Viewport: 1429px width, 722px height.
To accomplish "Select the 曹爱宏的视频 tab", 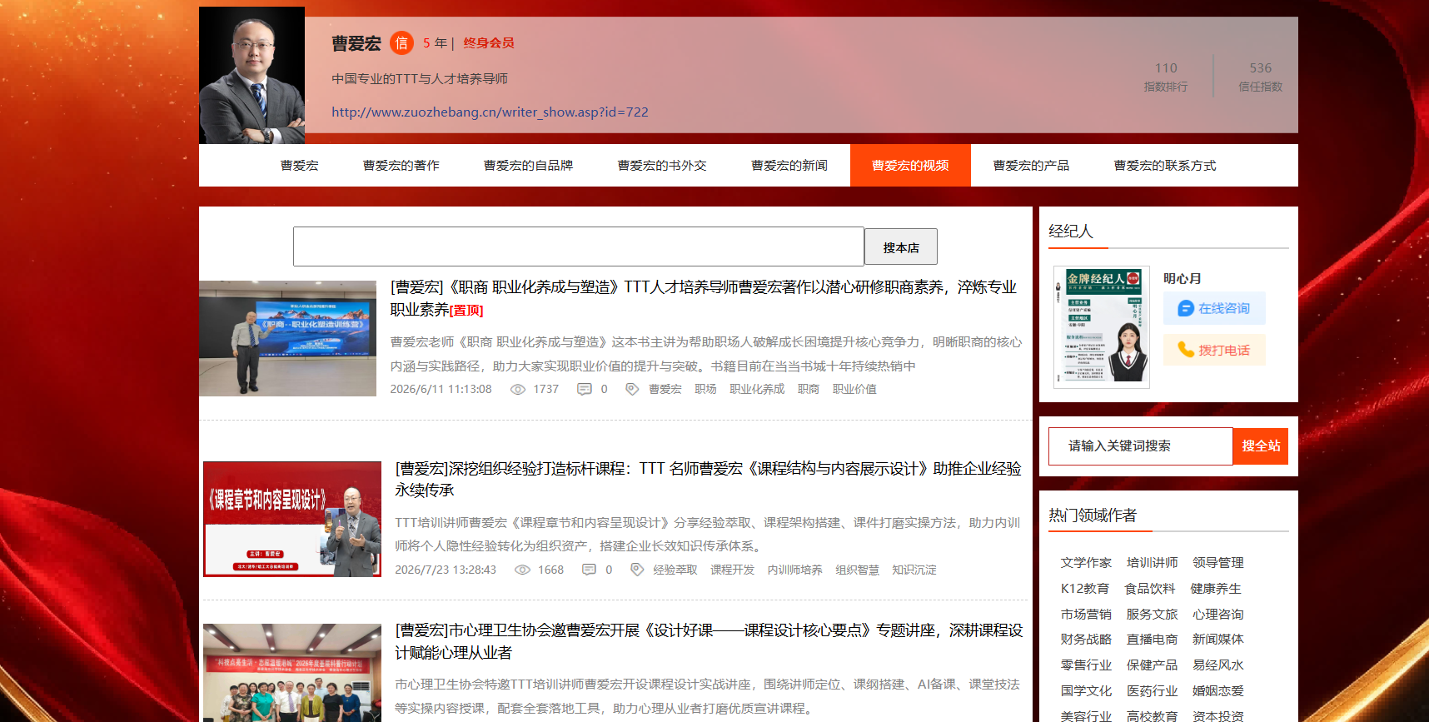I will click(910, 165).
